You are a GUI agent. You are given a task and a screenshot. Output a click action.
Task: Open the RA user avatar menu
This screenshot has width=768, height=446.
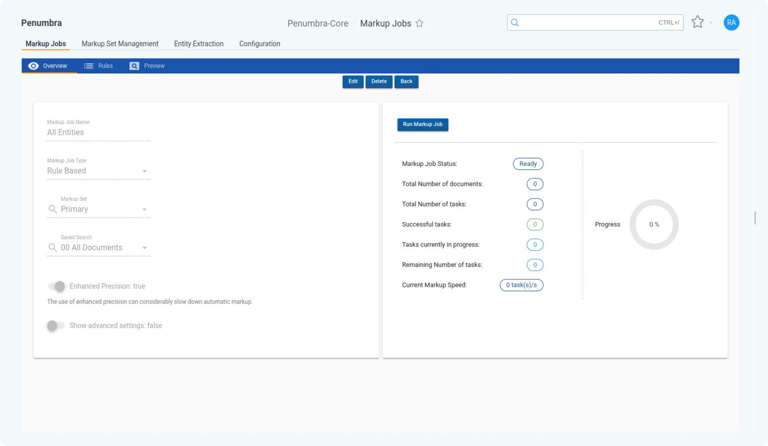point(731,22)
